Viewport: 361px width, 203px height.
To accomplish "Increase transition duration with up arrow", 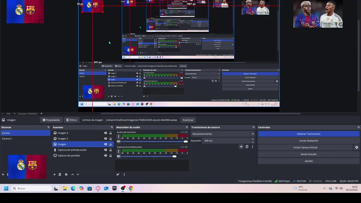I will (x=253, y=139).
